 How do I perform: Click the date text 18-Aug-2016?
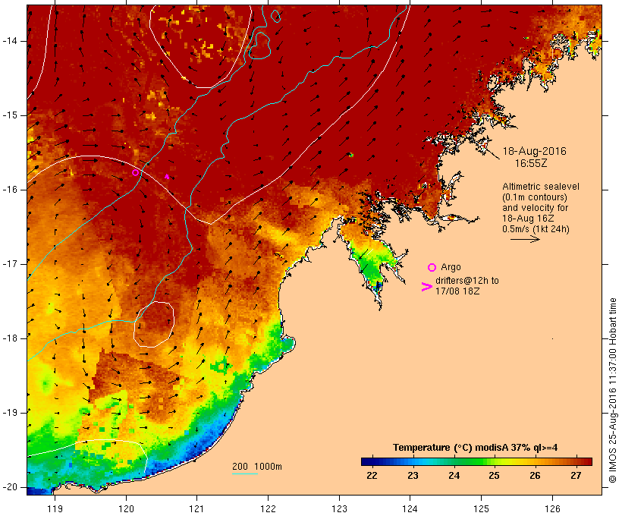coord(534,151)
